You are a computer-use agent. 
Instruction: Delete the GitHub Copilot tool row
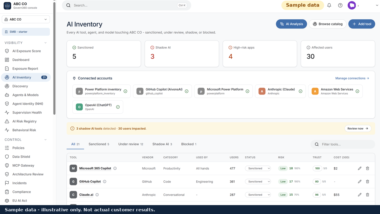tap(368, 182)
